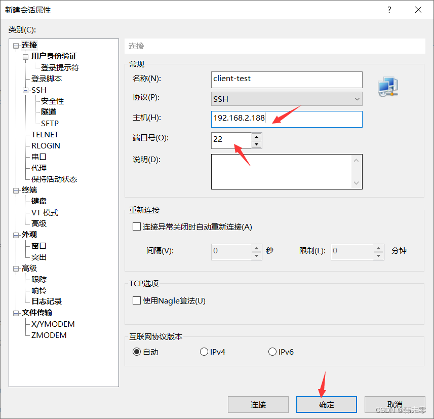434x419 pixels.
Task: Select 响铃 in the tree
Action: (39, 291)
